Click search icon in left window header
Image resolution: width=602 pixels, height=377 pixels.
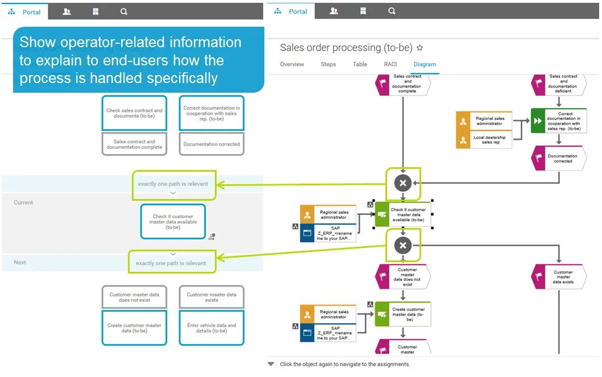click(123, 12)
